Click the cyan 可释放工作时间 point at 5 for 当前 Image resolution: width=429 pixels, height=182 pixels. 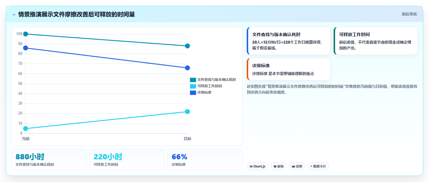(26, 129)
